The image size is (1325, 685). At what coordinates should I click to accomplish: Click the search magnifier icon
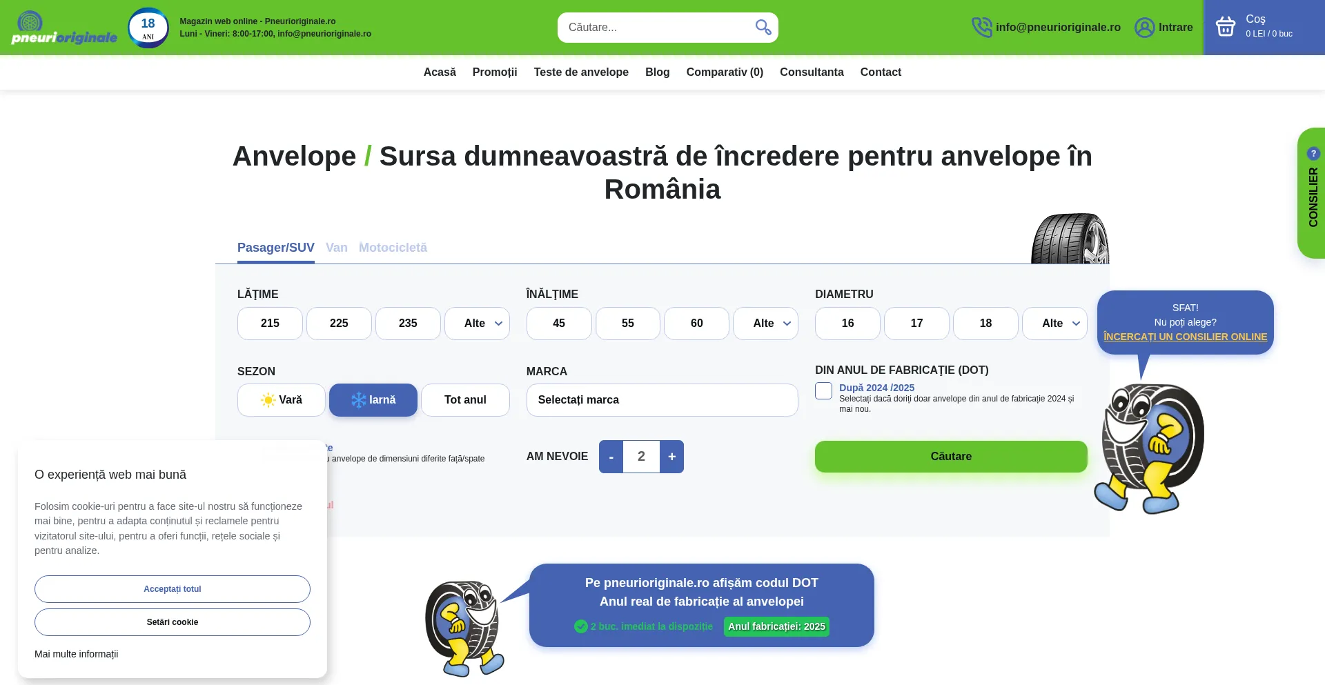coord(763,28)
